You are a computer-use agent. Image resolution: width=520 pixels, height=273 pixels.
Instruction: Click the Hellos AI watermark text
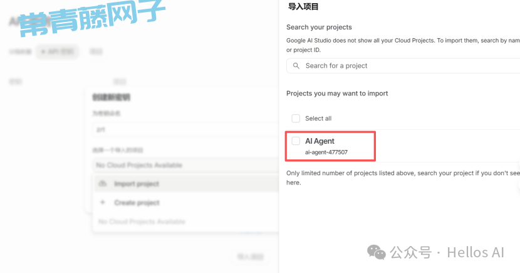click(x=476, y=252)
